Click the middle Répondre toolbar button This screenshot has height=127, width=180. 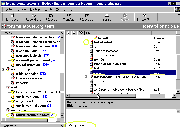[x=51, y=17]
